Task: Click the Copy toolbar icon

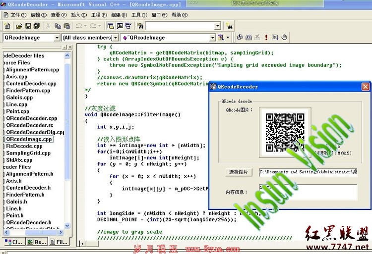Action: point(58,26)
